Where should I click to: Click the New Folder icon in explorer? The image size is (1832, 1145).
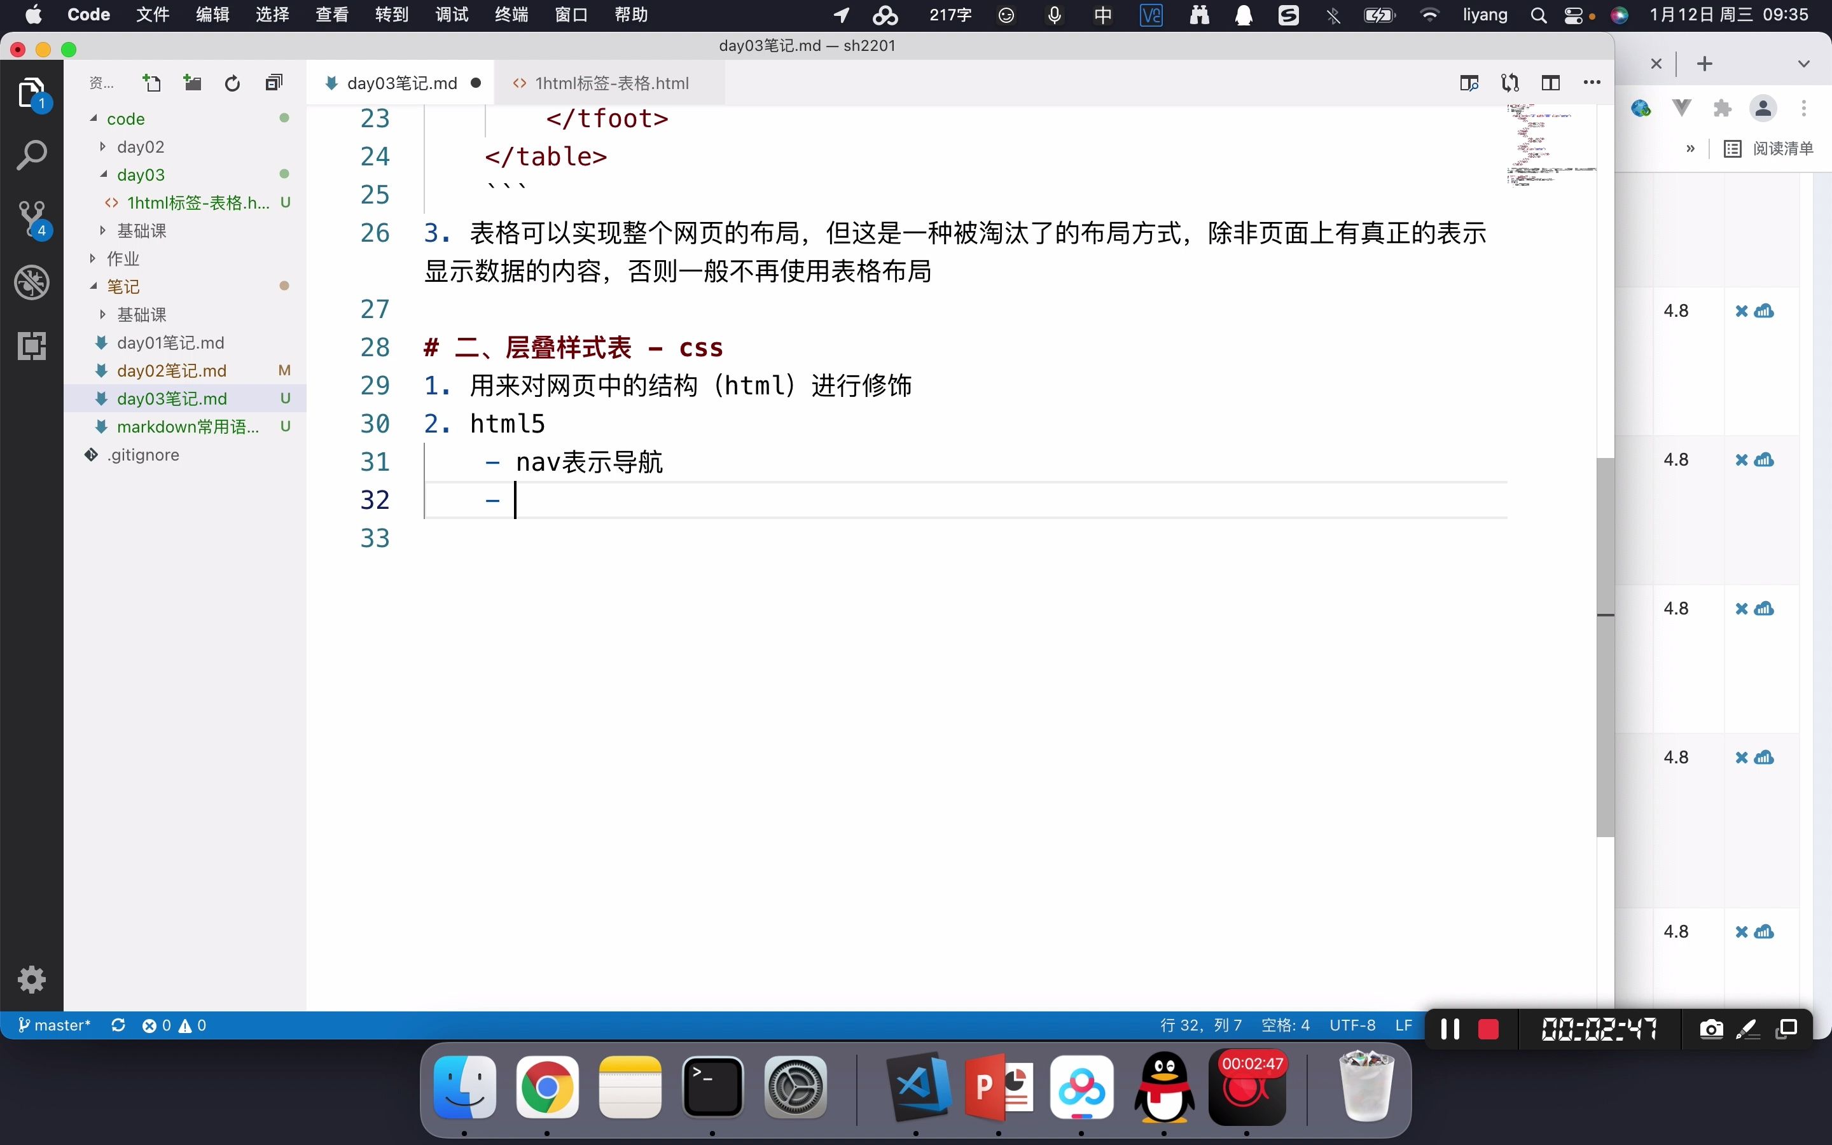pos(192,83)
